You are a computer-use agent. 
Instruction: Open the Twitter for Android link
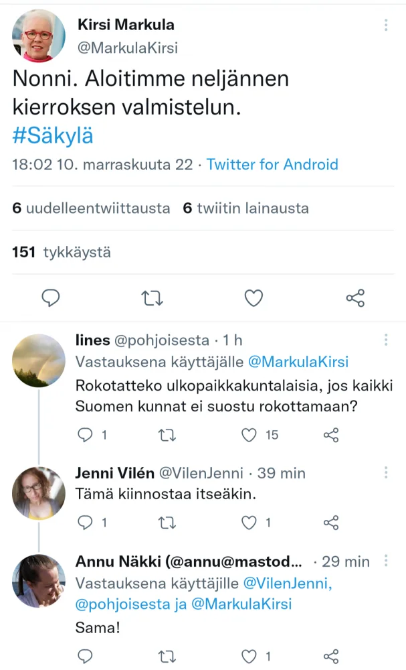click(272, 165)
